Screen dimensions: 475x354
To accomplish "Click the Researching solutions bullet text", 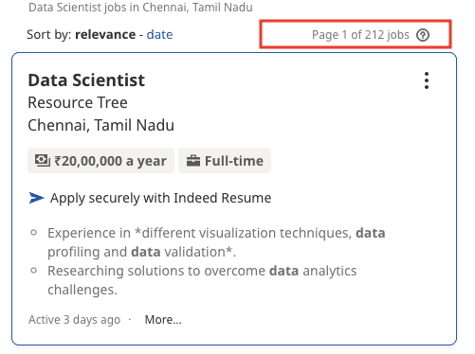I will [x=202, y=280].
